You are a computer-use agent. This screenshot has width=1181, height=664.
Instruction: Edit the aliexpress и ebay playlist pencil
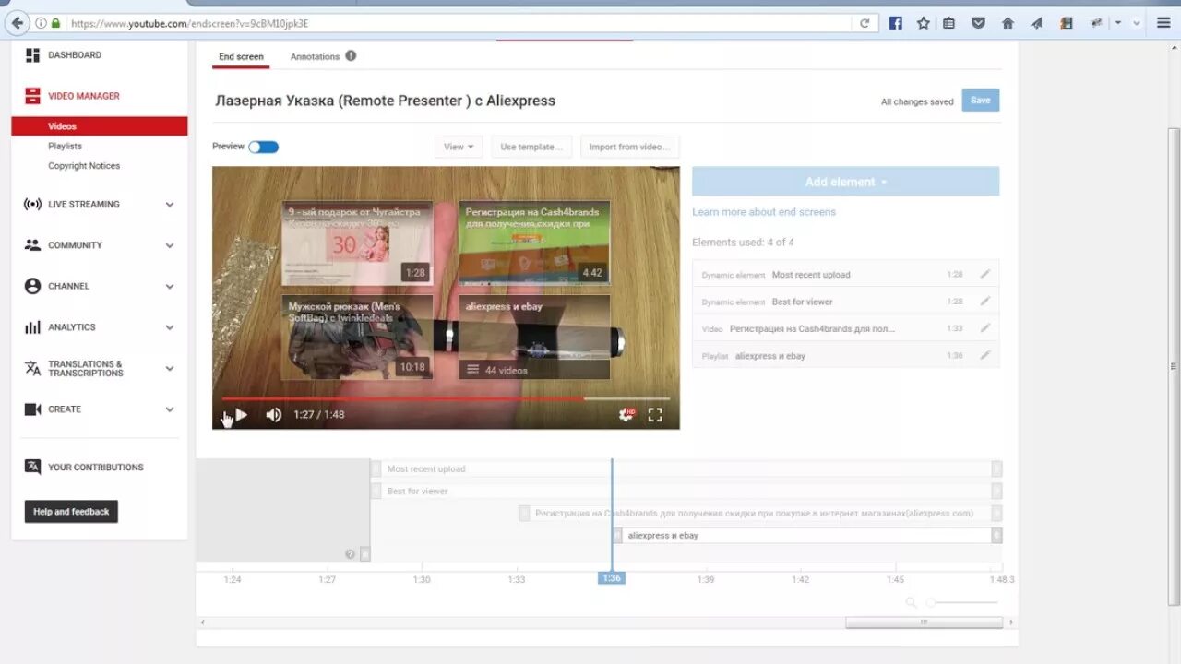(x=984, y=354)
